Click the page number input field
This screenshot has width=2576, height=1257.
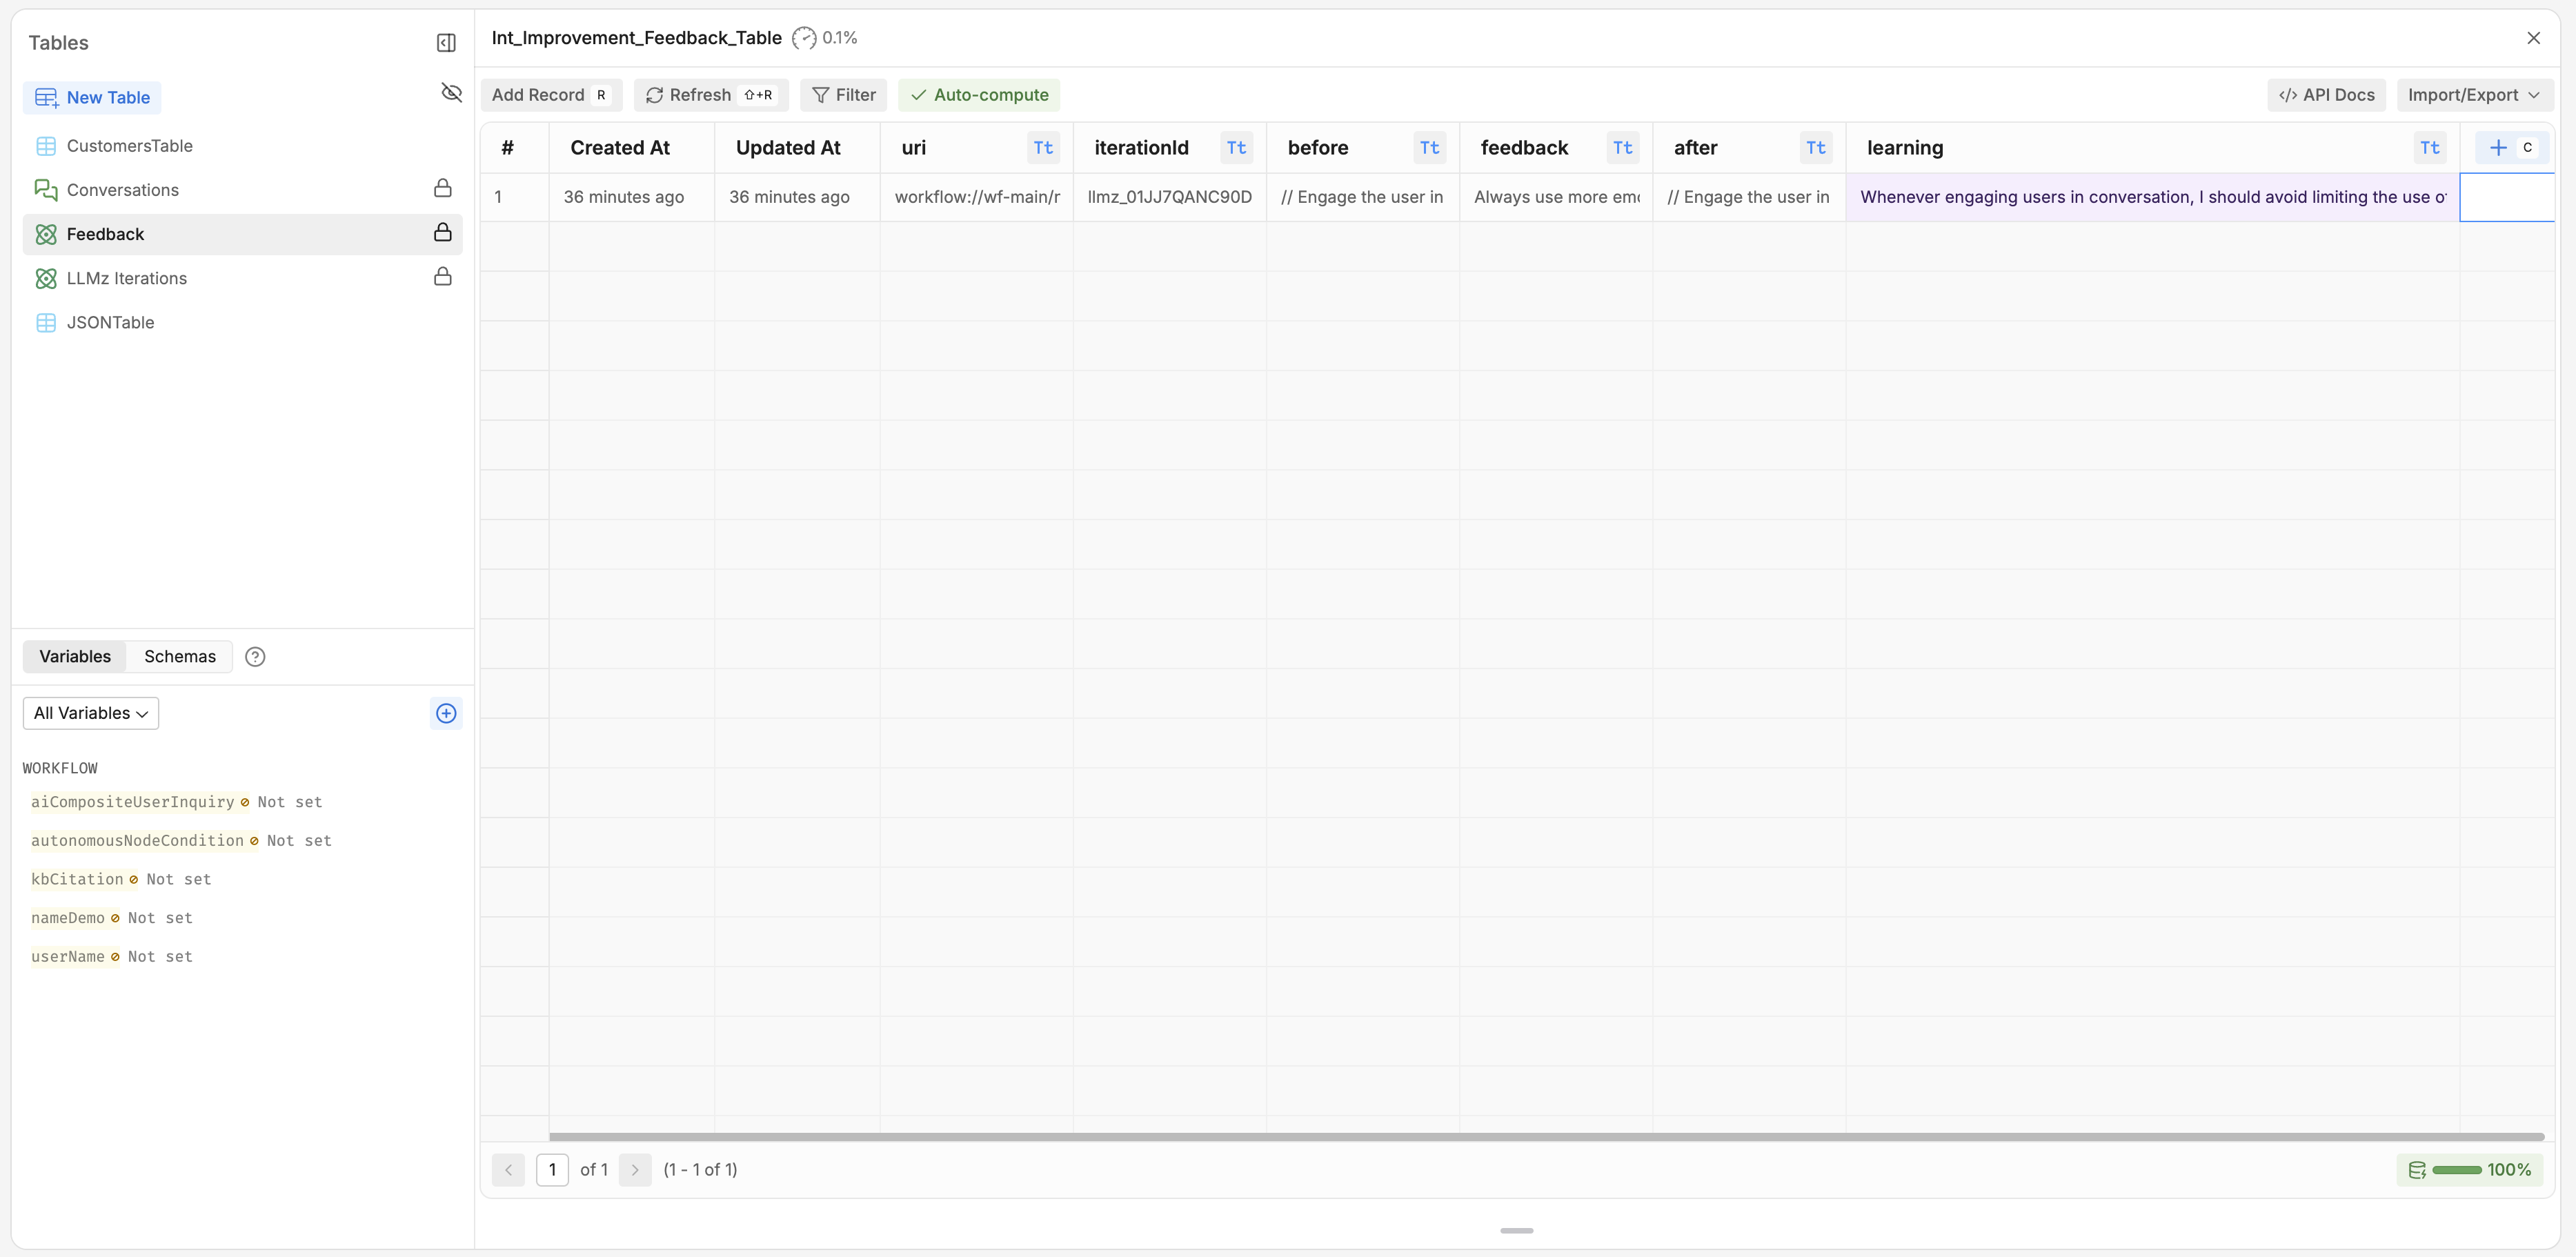552,1170
